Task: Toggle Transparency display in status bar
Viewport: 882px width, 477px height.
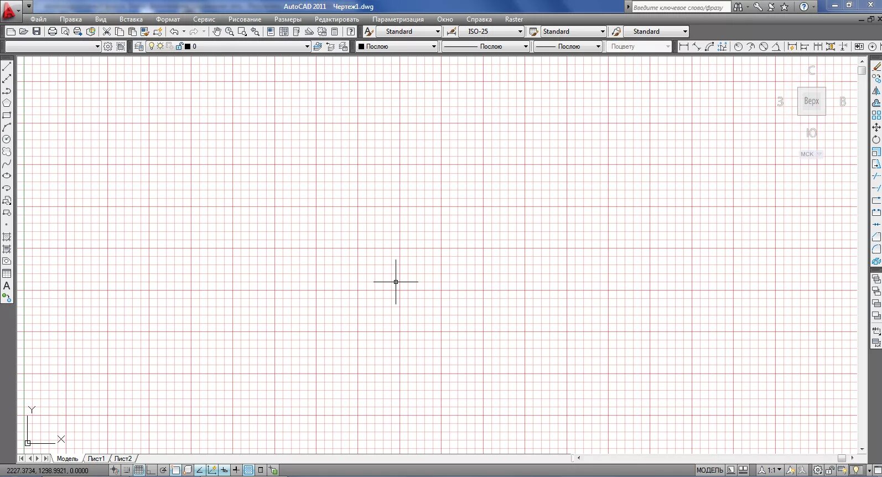Action: point(248,470)
